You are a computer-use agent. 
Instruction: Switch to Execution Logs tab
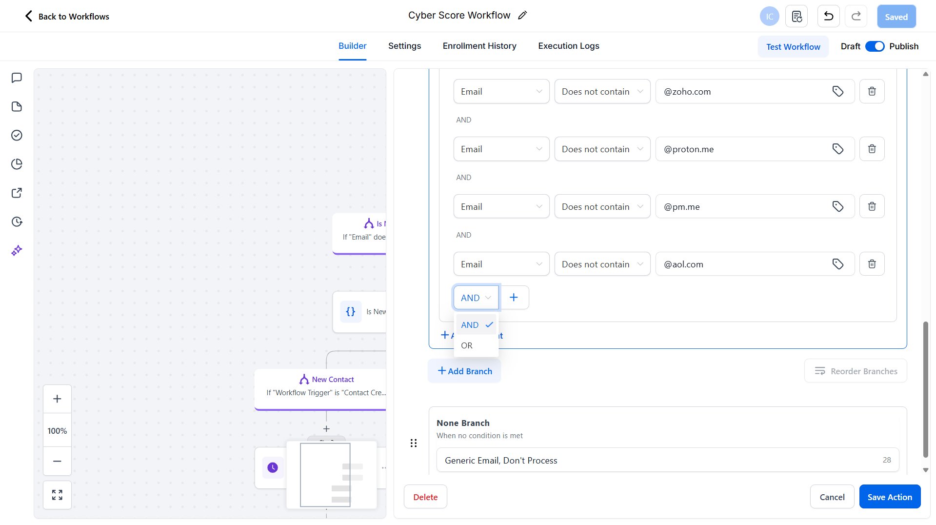569,46
